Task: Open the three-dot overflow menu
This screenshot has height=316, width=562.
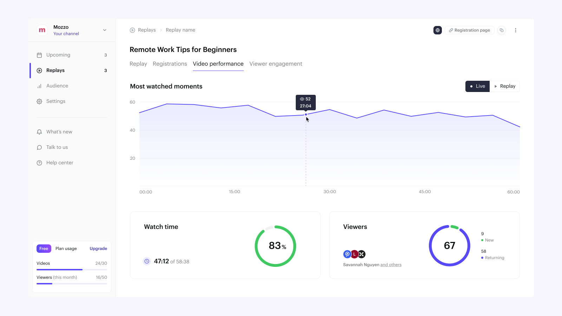Action: click(x=516, y=30)
